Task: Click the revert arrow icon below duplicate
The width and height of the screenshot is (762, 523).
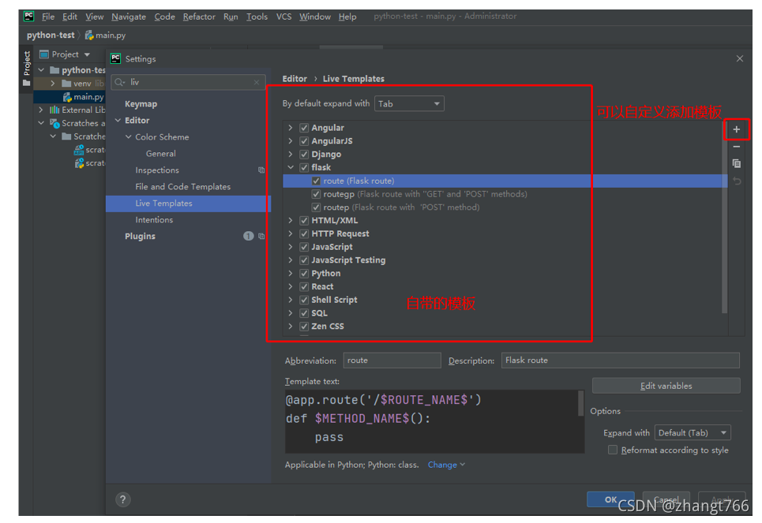Action: [x=736, y=180]
